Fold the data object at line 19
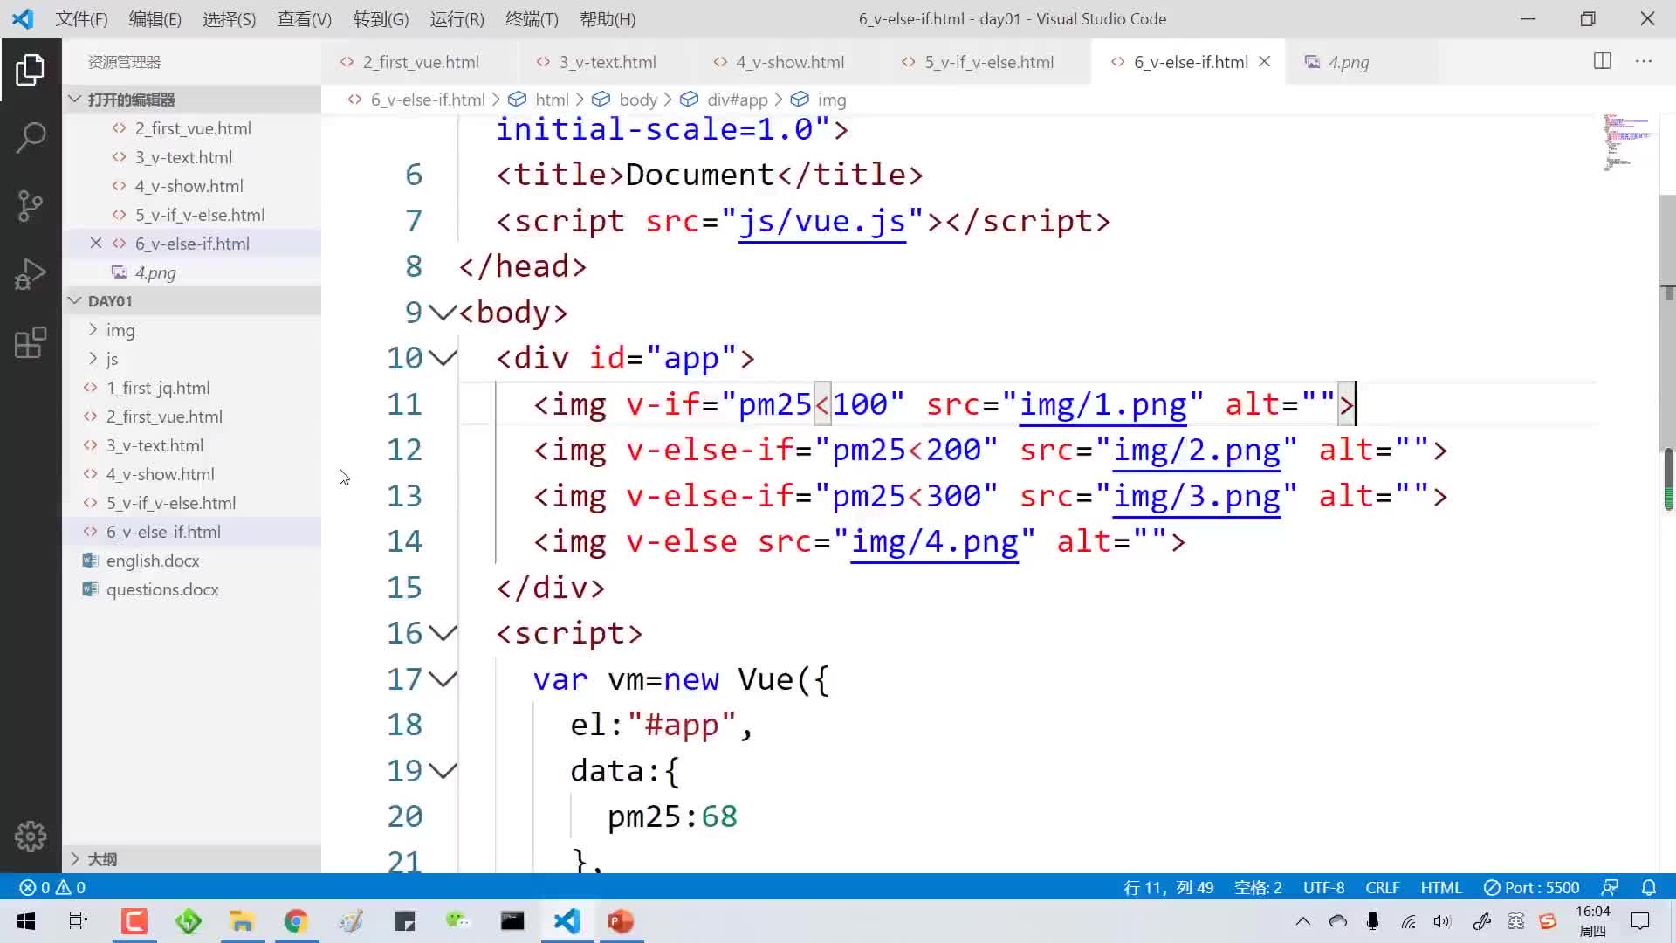 443,771
